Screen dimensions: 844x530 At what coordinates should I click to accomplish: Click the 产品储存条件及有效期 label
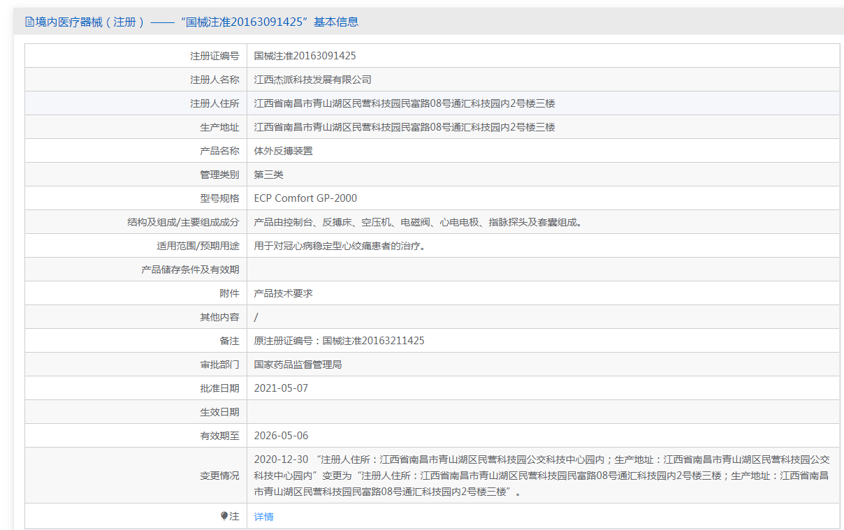click(190, 270)
